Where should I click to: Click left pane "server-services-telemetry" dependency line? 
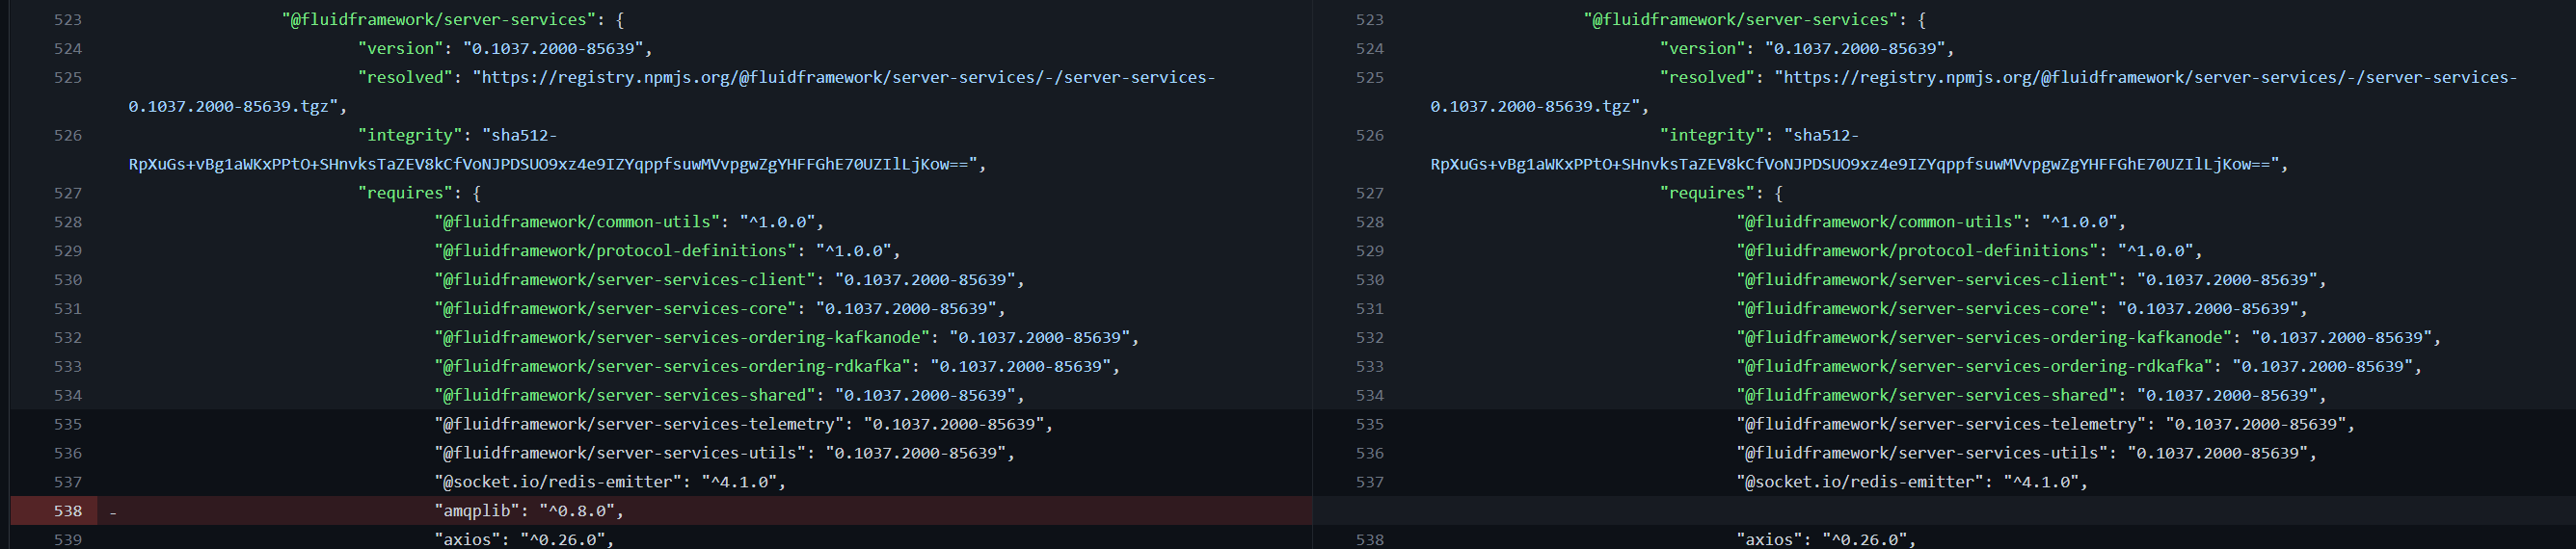pos(744,425)
